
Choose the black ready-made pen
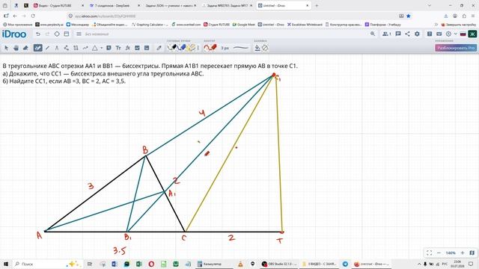[172, 48]
